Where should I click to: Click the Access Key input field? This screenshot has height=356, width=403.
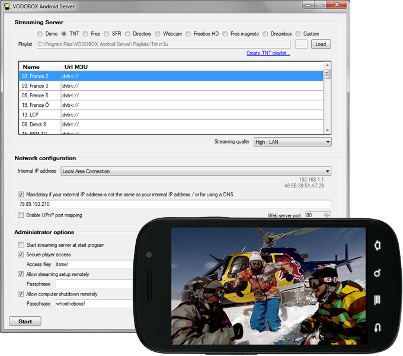tap(94, 264)
